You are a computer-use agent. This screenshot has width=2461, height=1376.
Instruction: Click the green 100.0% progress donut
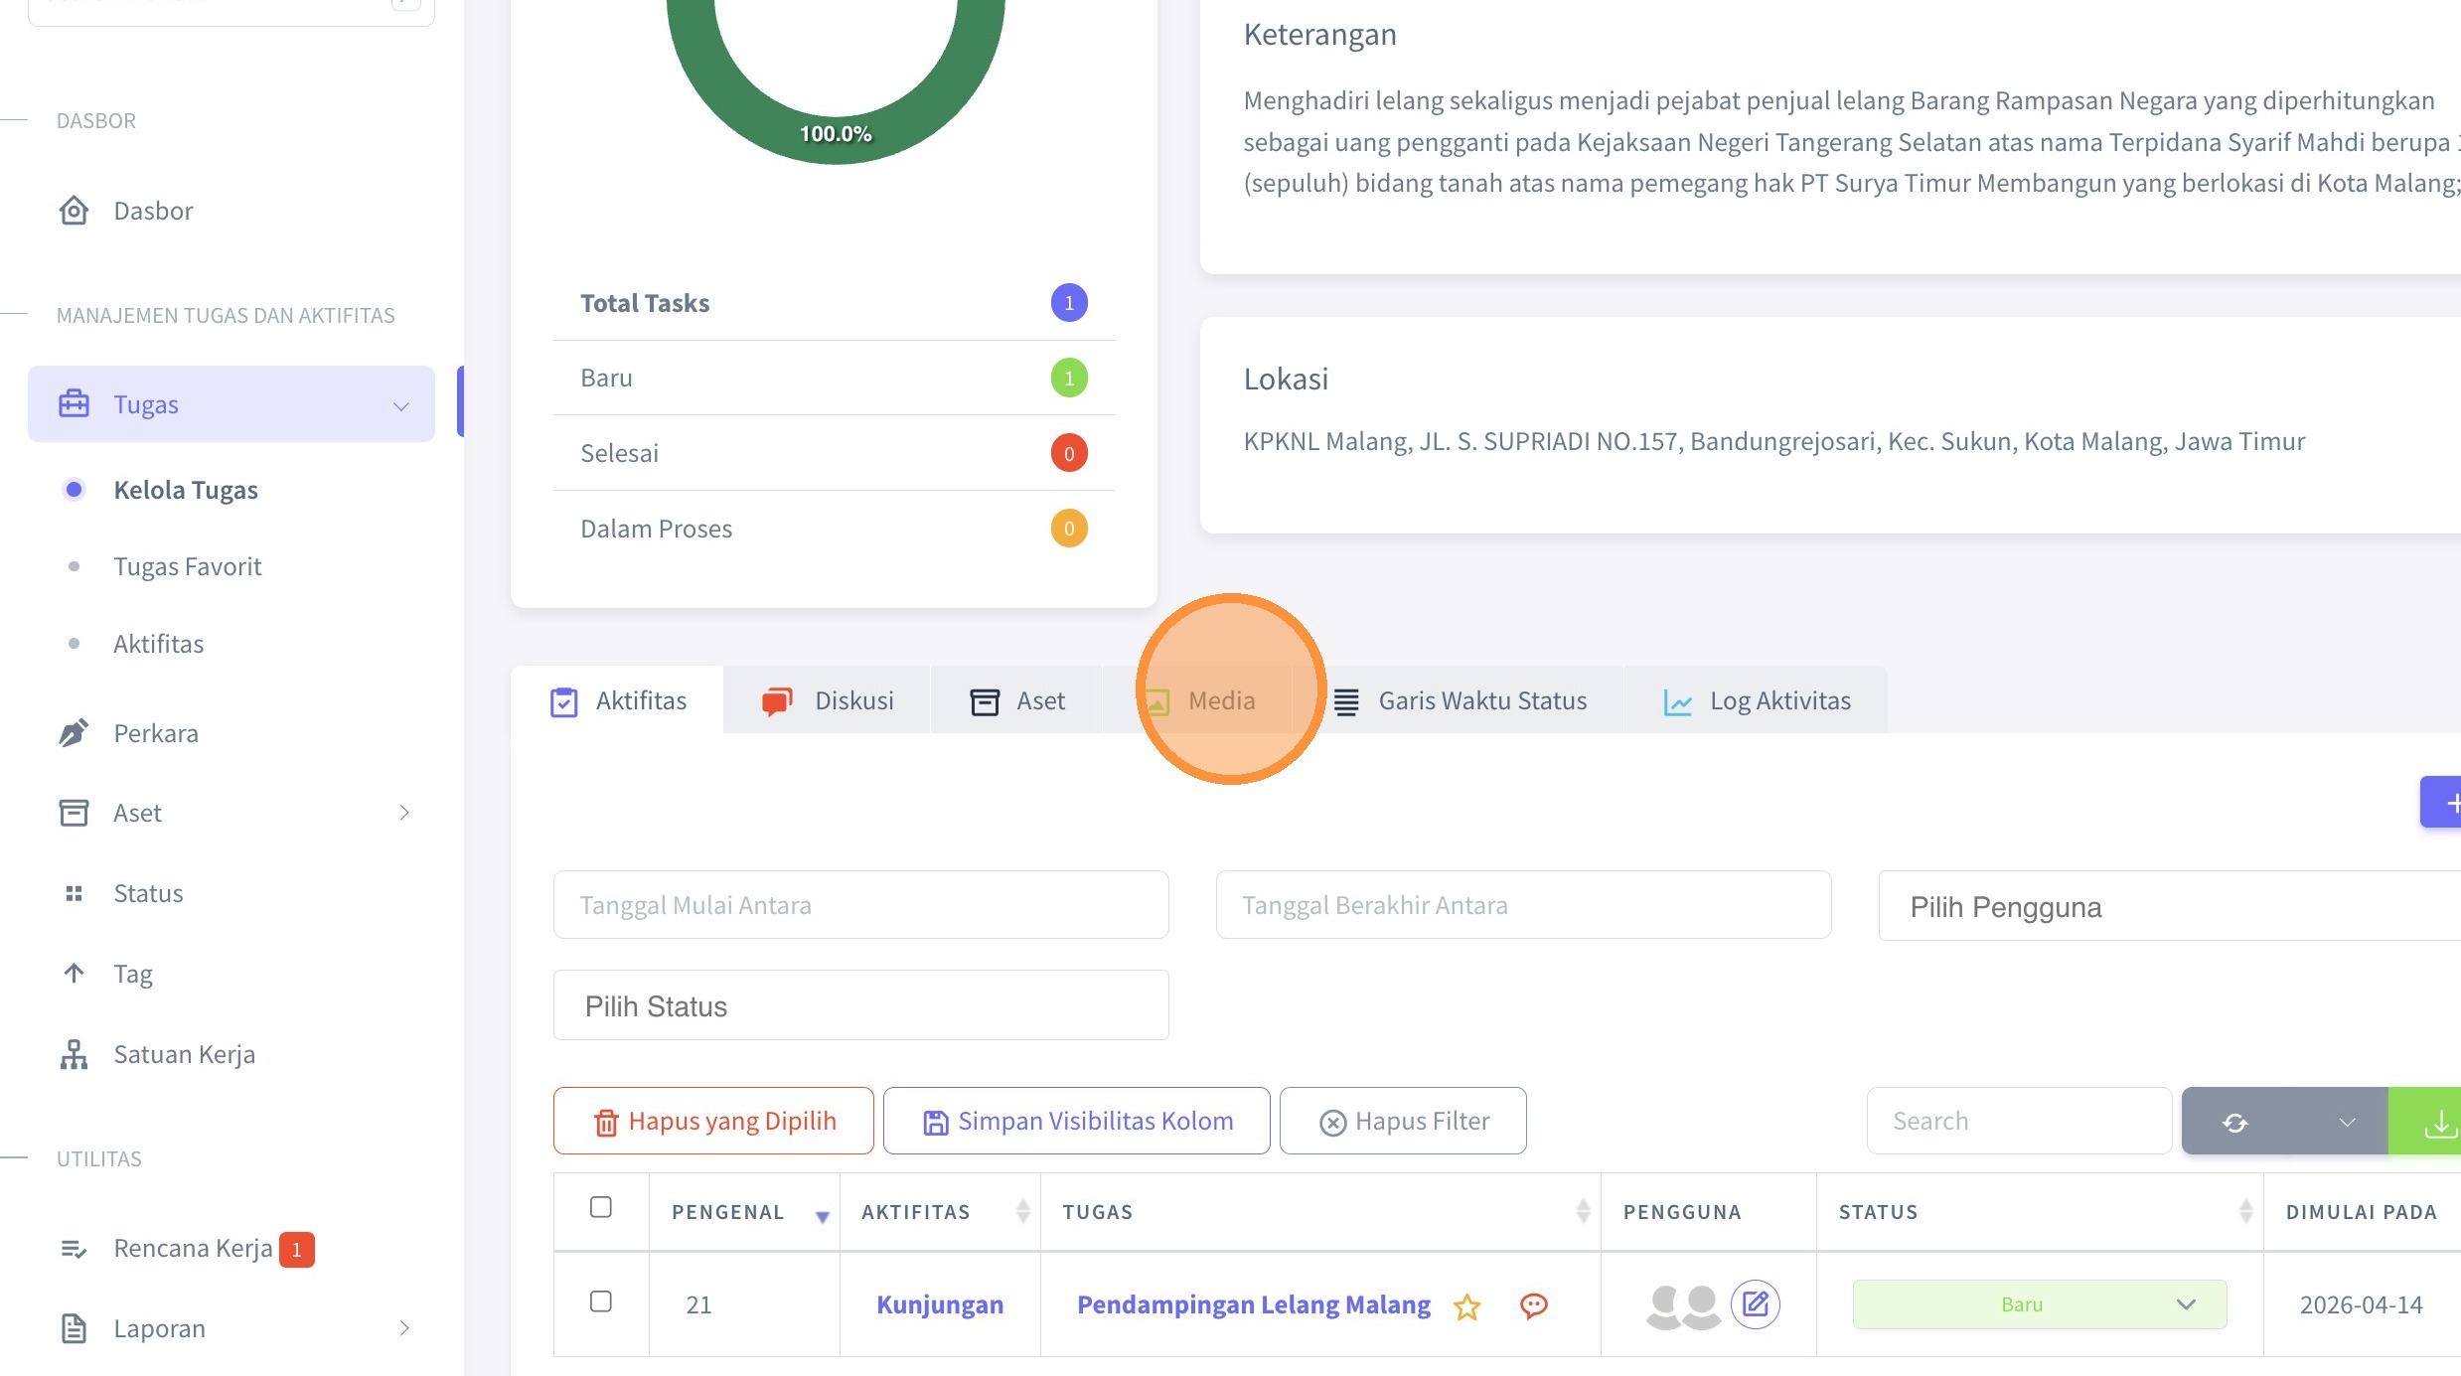[836, 134]
